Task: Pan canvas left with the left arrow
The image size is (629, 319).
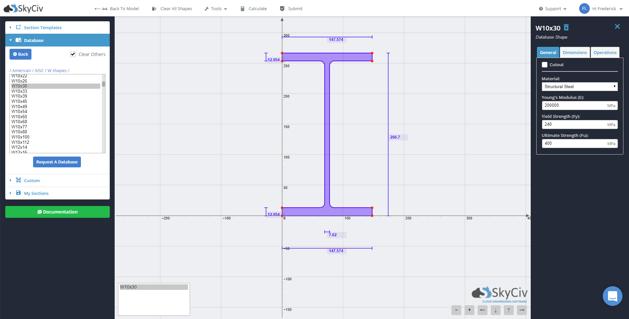Action: click(482, 310)
